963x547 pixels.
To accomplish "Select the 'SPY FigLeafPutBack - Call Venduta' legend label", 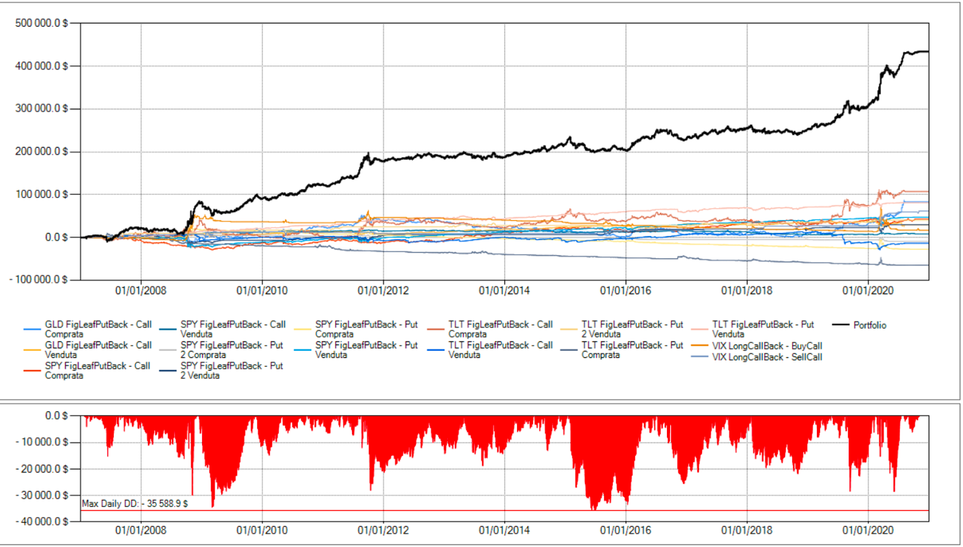I will click(232, 329).
